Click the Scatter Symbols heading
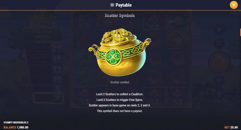Viewport: 241px width, 130px height. pyautogui.click(x=120, y=16)
